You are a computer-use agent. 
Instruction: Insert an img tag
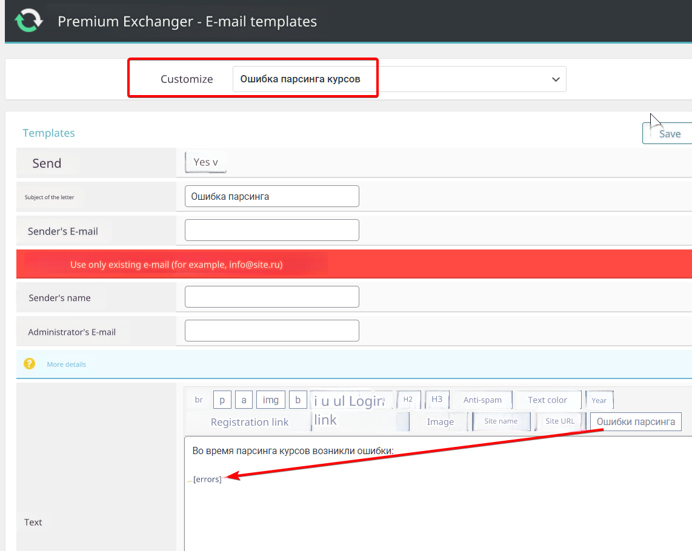[271, 400]
